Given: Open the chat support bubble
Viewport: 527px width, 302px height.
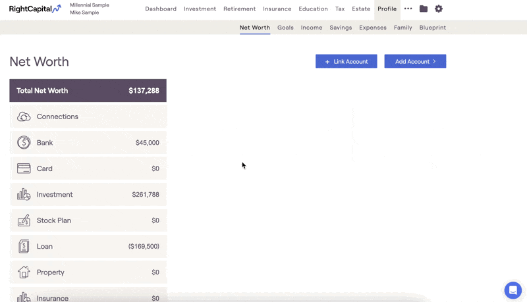Looking at the screenshot, I should pos(513,289).
